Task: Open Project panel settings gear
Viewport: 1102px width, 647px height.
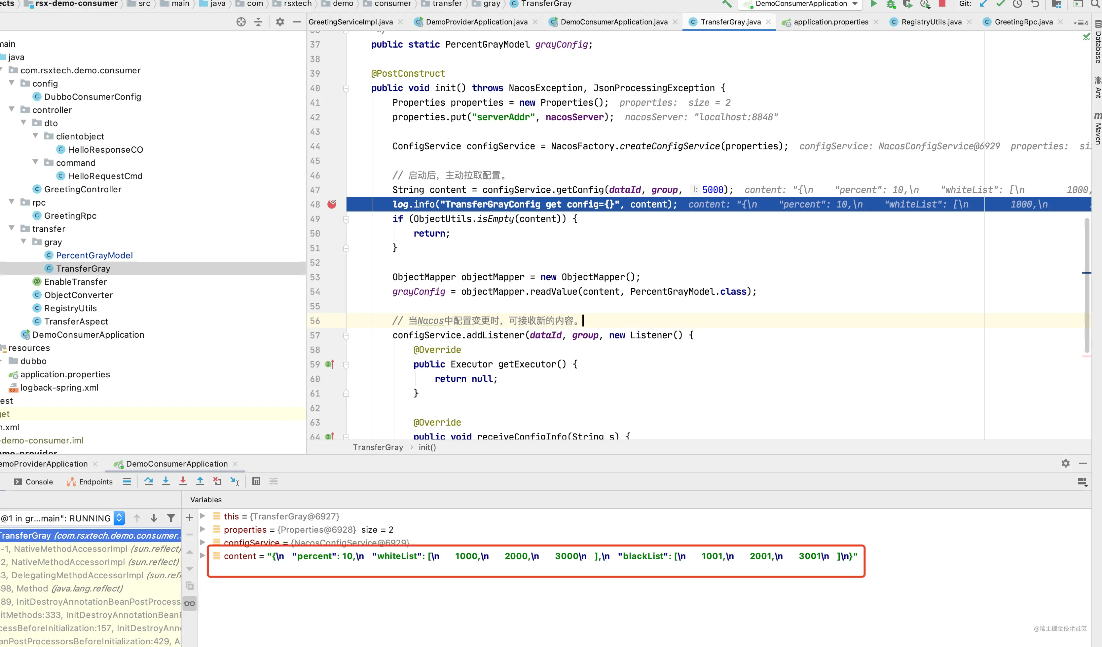Action: pos(280,22)
